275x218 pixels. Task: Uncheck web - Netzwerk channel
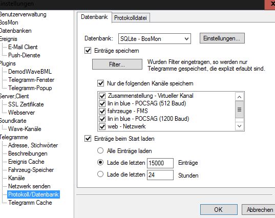coord(102,126)
